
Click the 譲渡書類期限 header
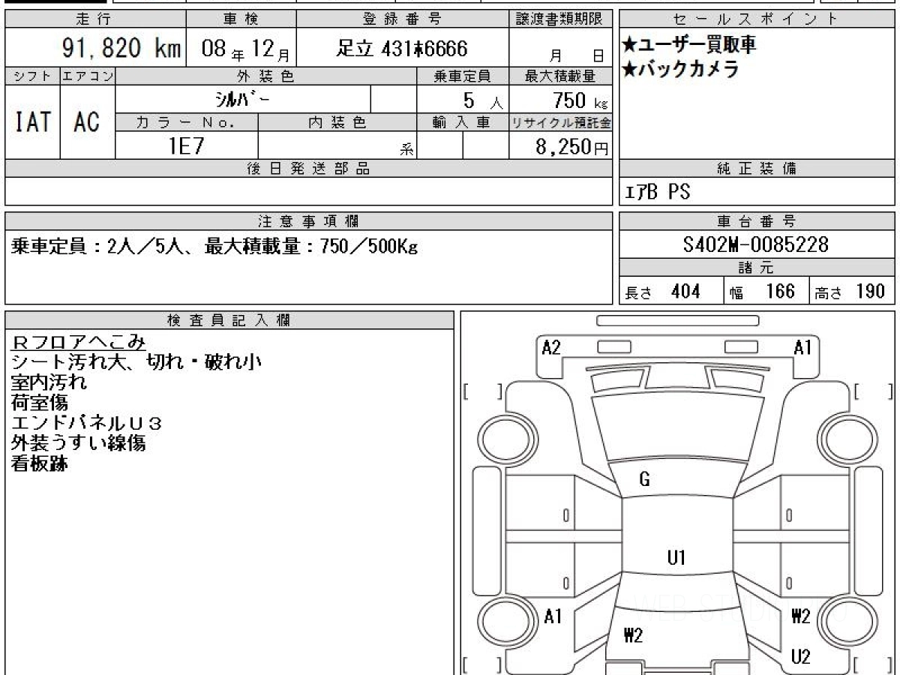(561, 19)
